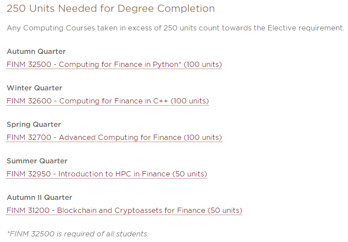Click the 'Winter Quarter' heading
The width and height of the screenshot is (348, 242).
34,88
